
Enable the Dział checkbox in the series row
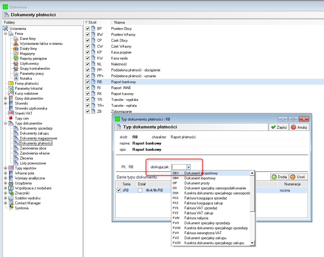click(140, 190)
